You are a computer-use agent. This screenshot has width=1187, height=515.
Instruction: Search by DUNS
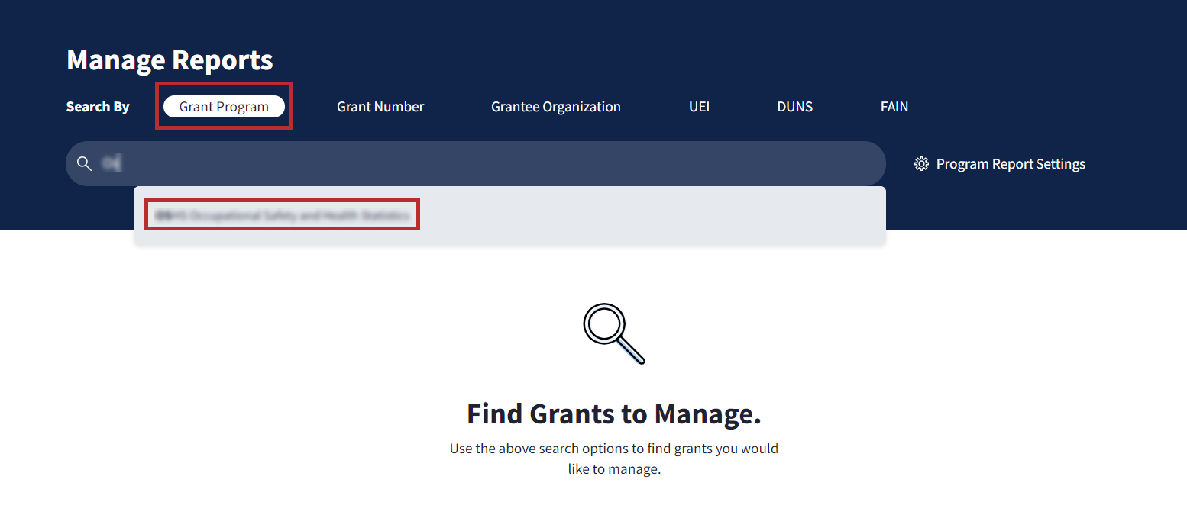(x=794, y=107)
